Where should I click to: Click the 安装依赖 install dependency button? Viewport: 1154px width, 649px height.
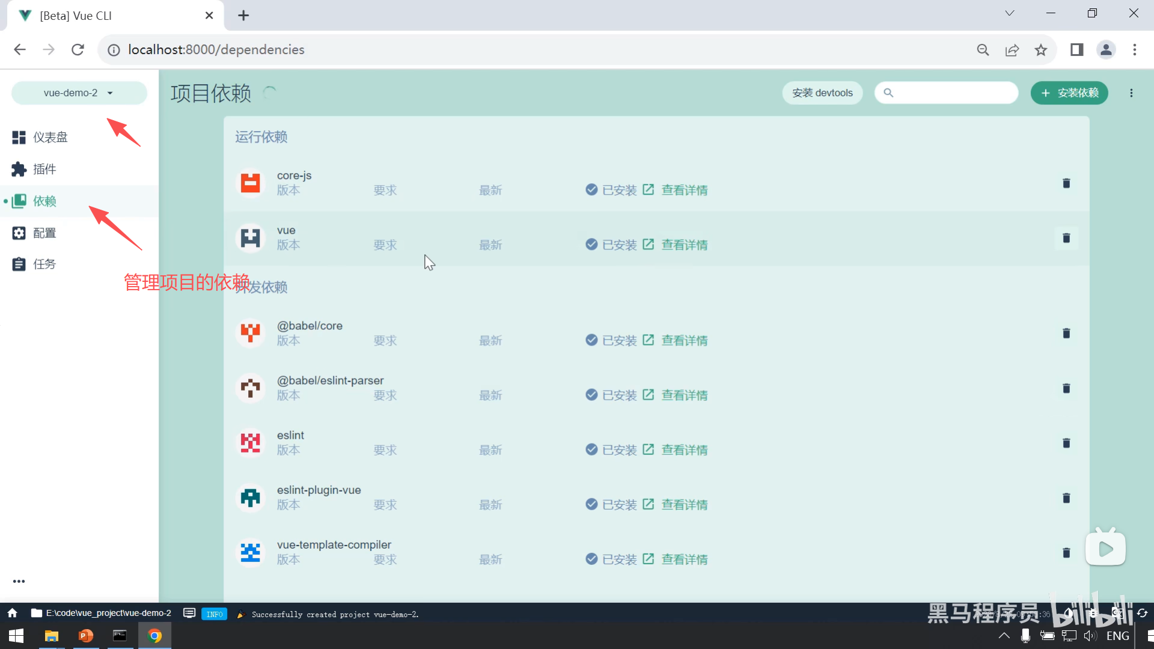pos(1069,93)
